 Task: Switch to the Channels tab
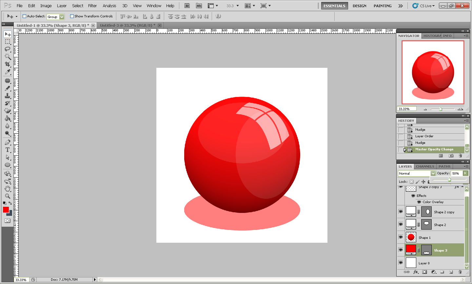click(425, 166)
